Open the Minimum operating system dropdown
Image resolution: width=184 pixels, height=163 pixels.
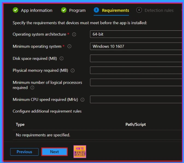click(136, 46)
